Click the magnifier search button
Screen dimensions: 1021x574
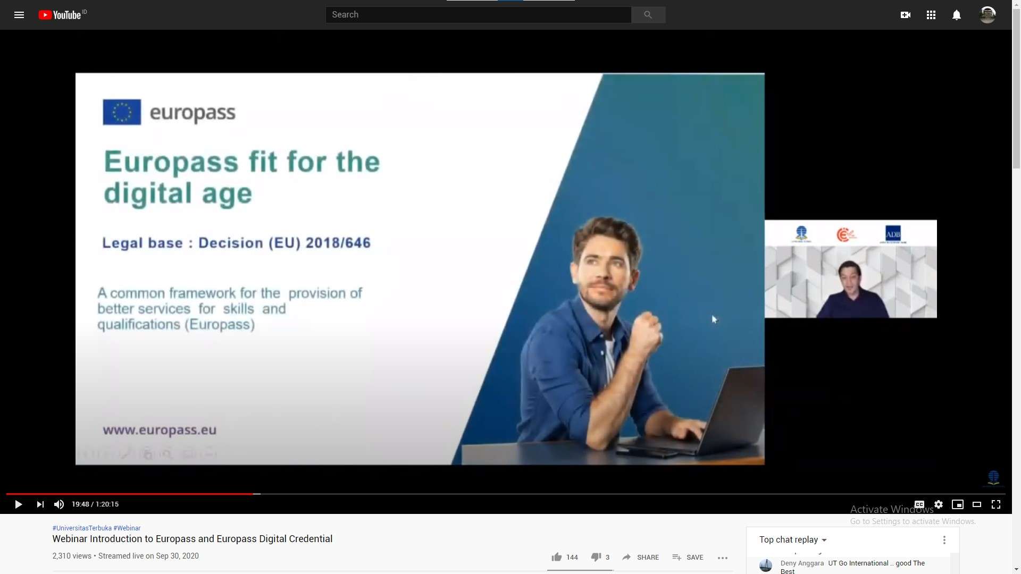click(x=648, y=15)
